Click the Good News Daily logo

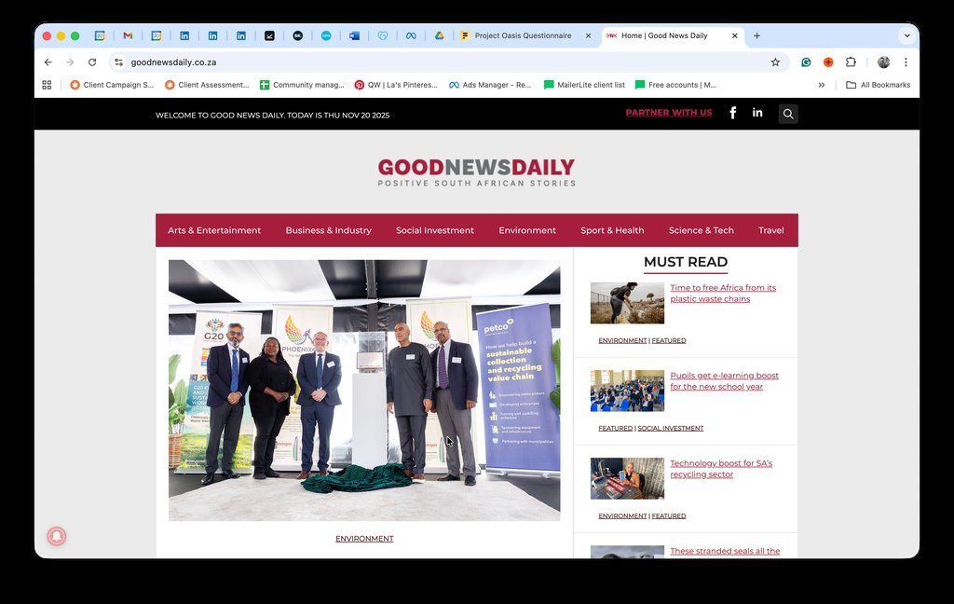[x=476, y=172]
